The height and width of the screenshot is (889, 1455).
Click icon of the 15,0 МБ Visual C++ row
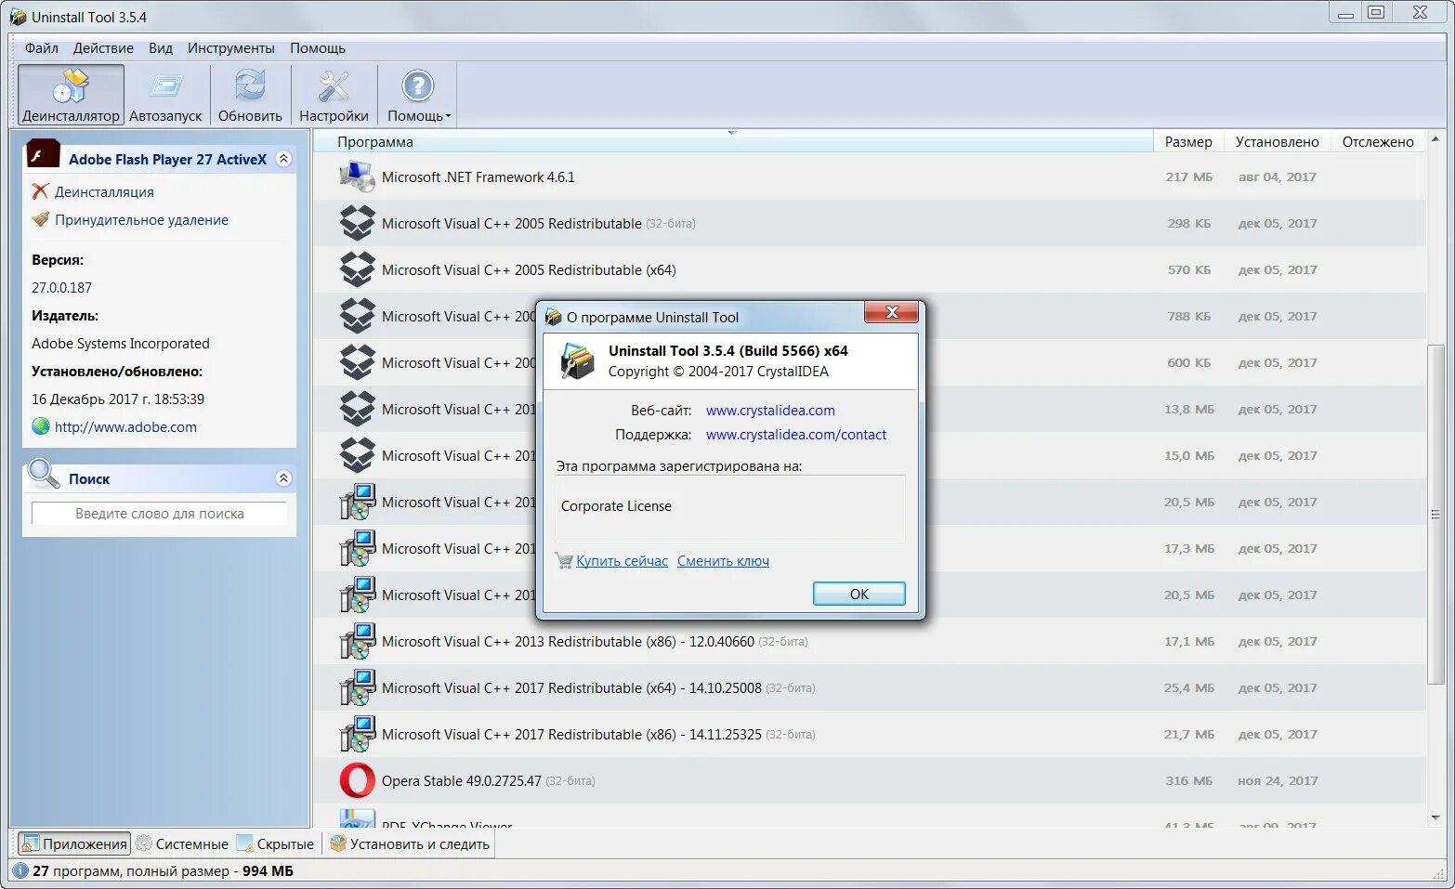coord(357,455)
